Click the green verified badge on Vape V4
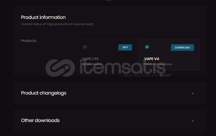 coord(147,47)
